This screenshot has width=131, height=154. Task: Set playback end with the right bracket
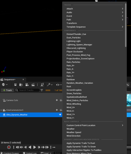51,147
